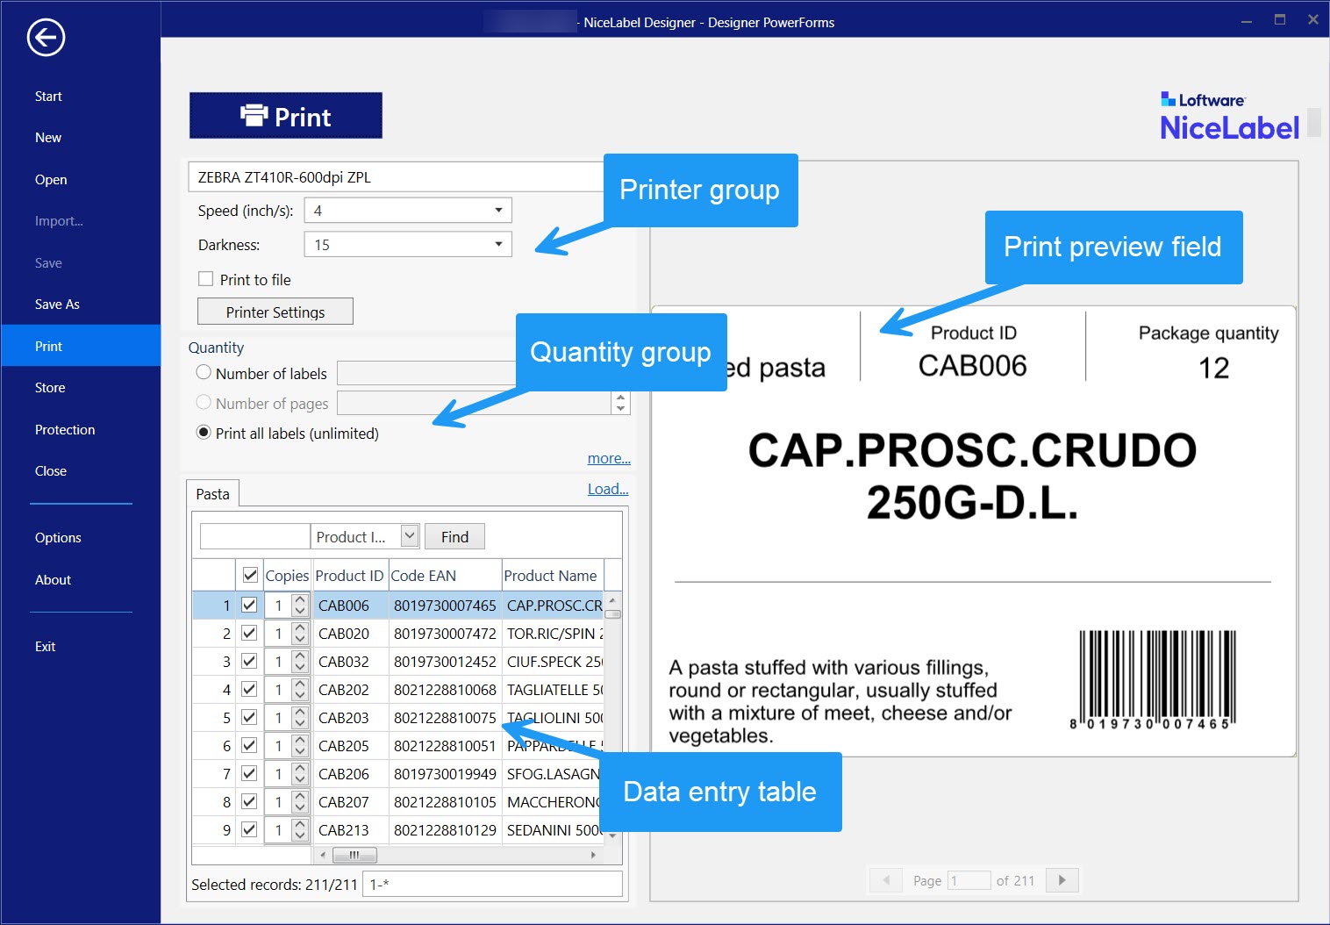Open the Darkness dropdown
The height and width of the screenshot is (925, 1330).
coord(497,245)
